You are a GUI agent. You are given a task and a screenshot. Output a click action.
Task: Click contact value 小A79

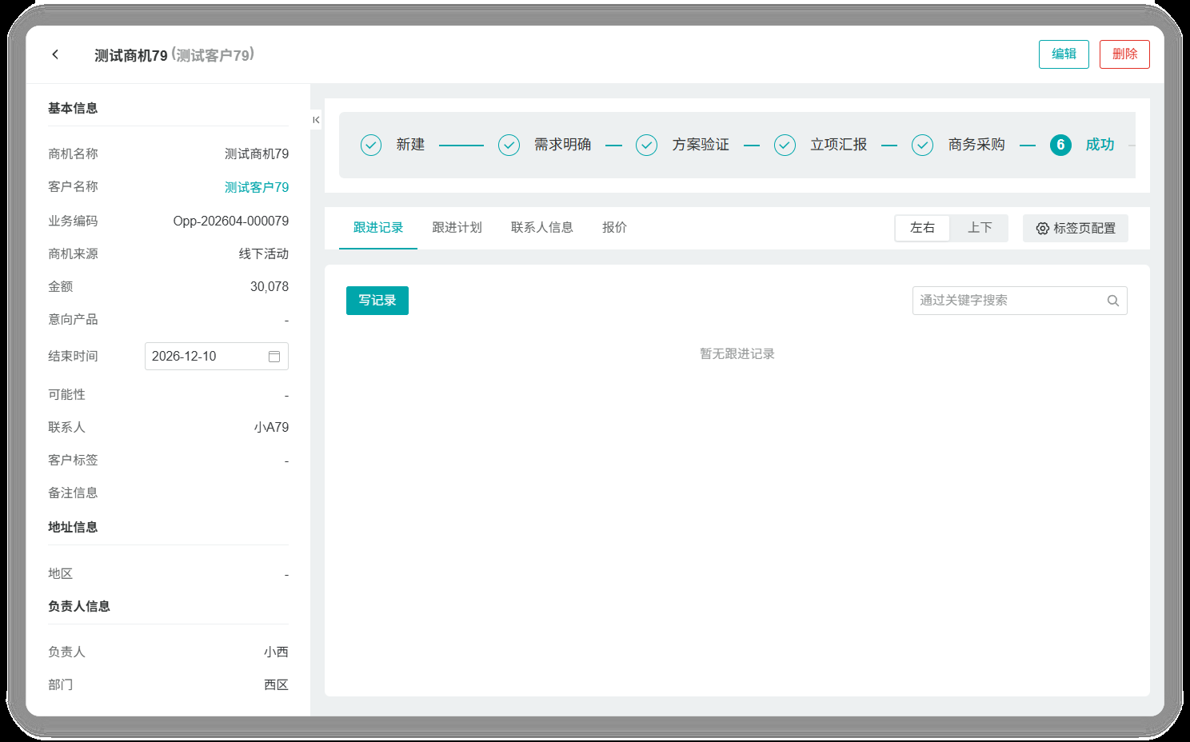271,427
